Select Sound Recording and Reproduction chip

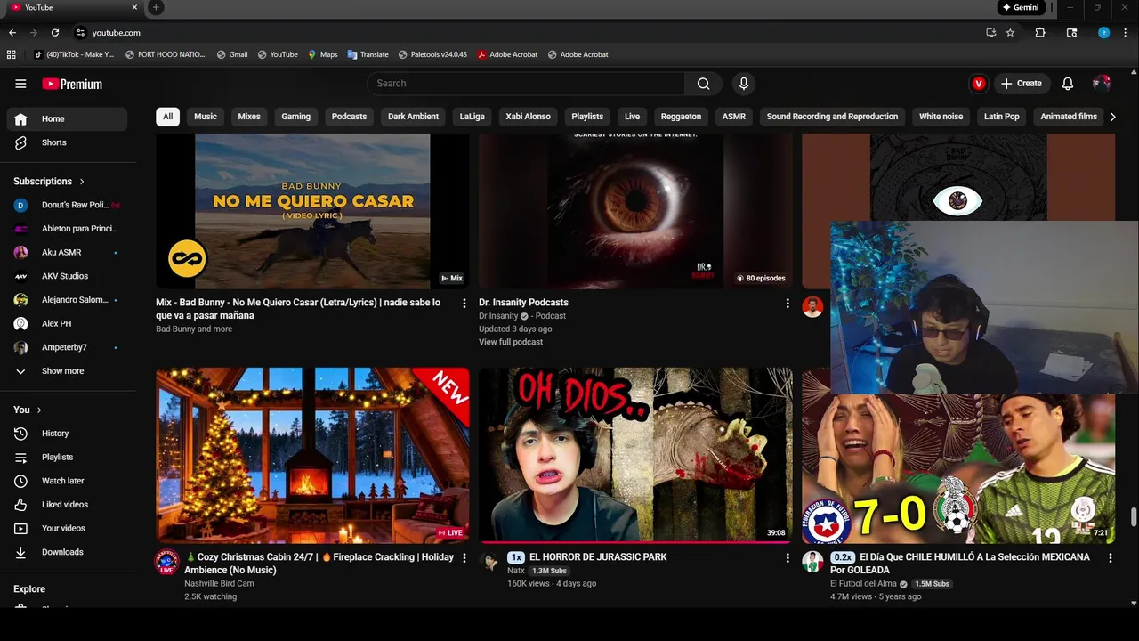click(x=832, y=117)
